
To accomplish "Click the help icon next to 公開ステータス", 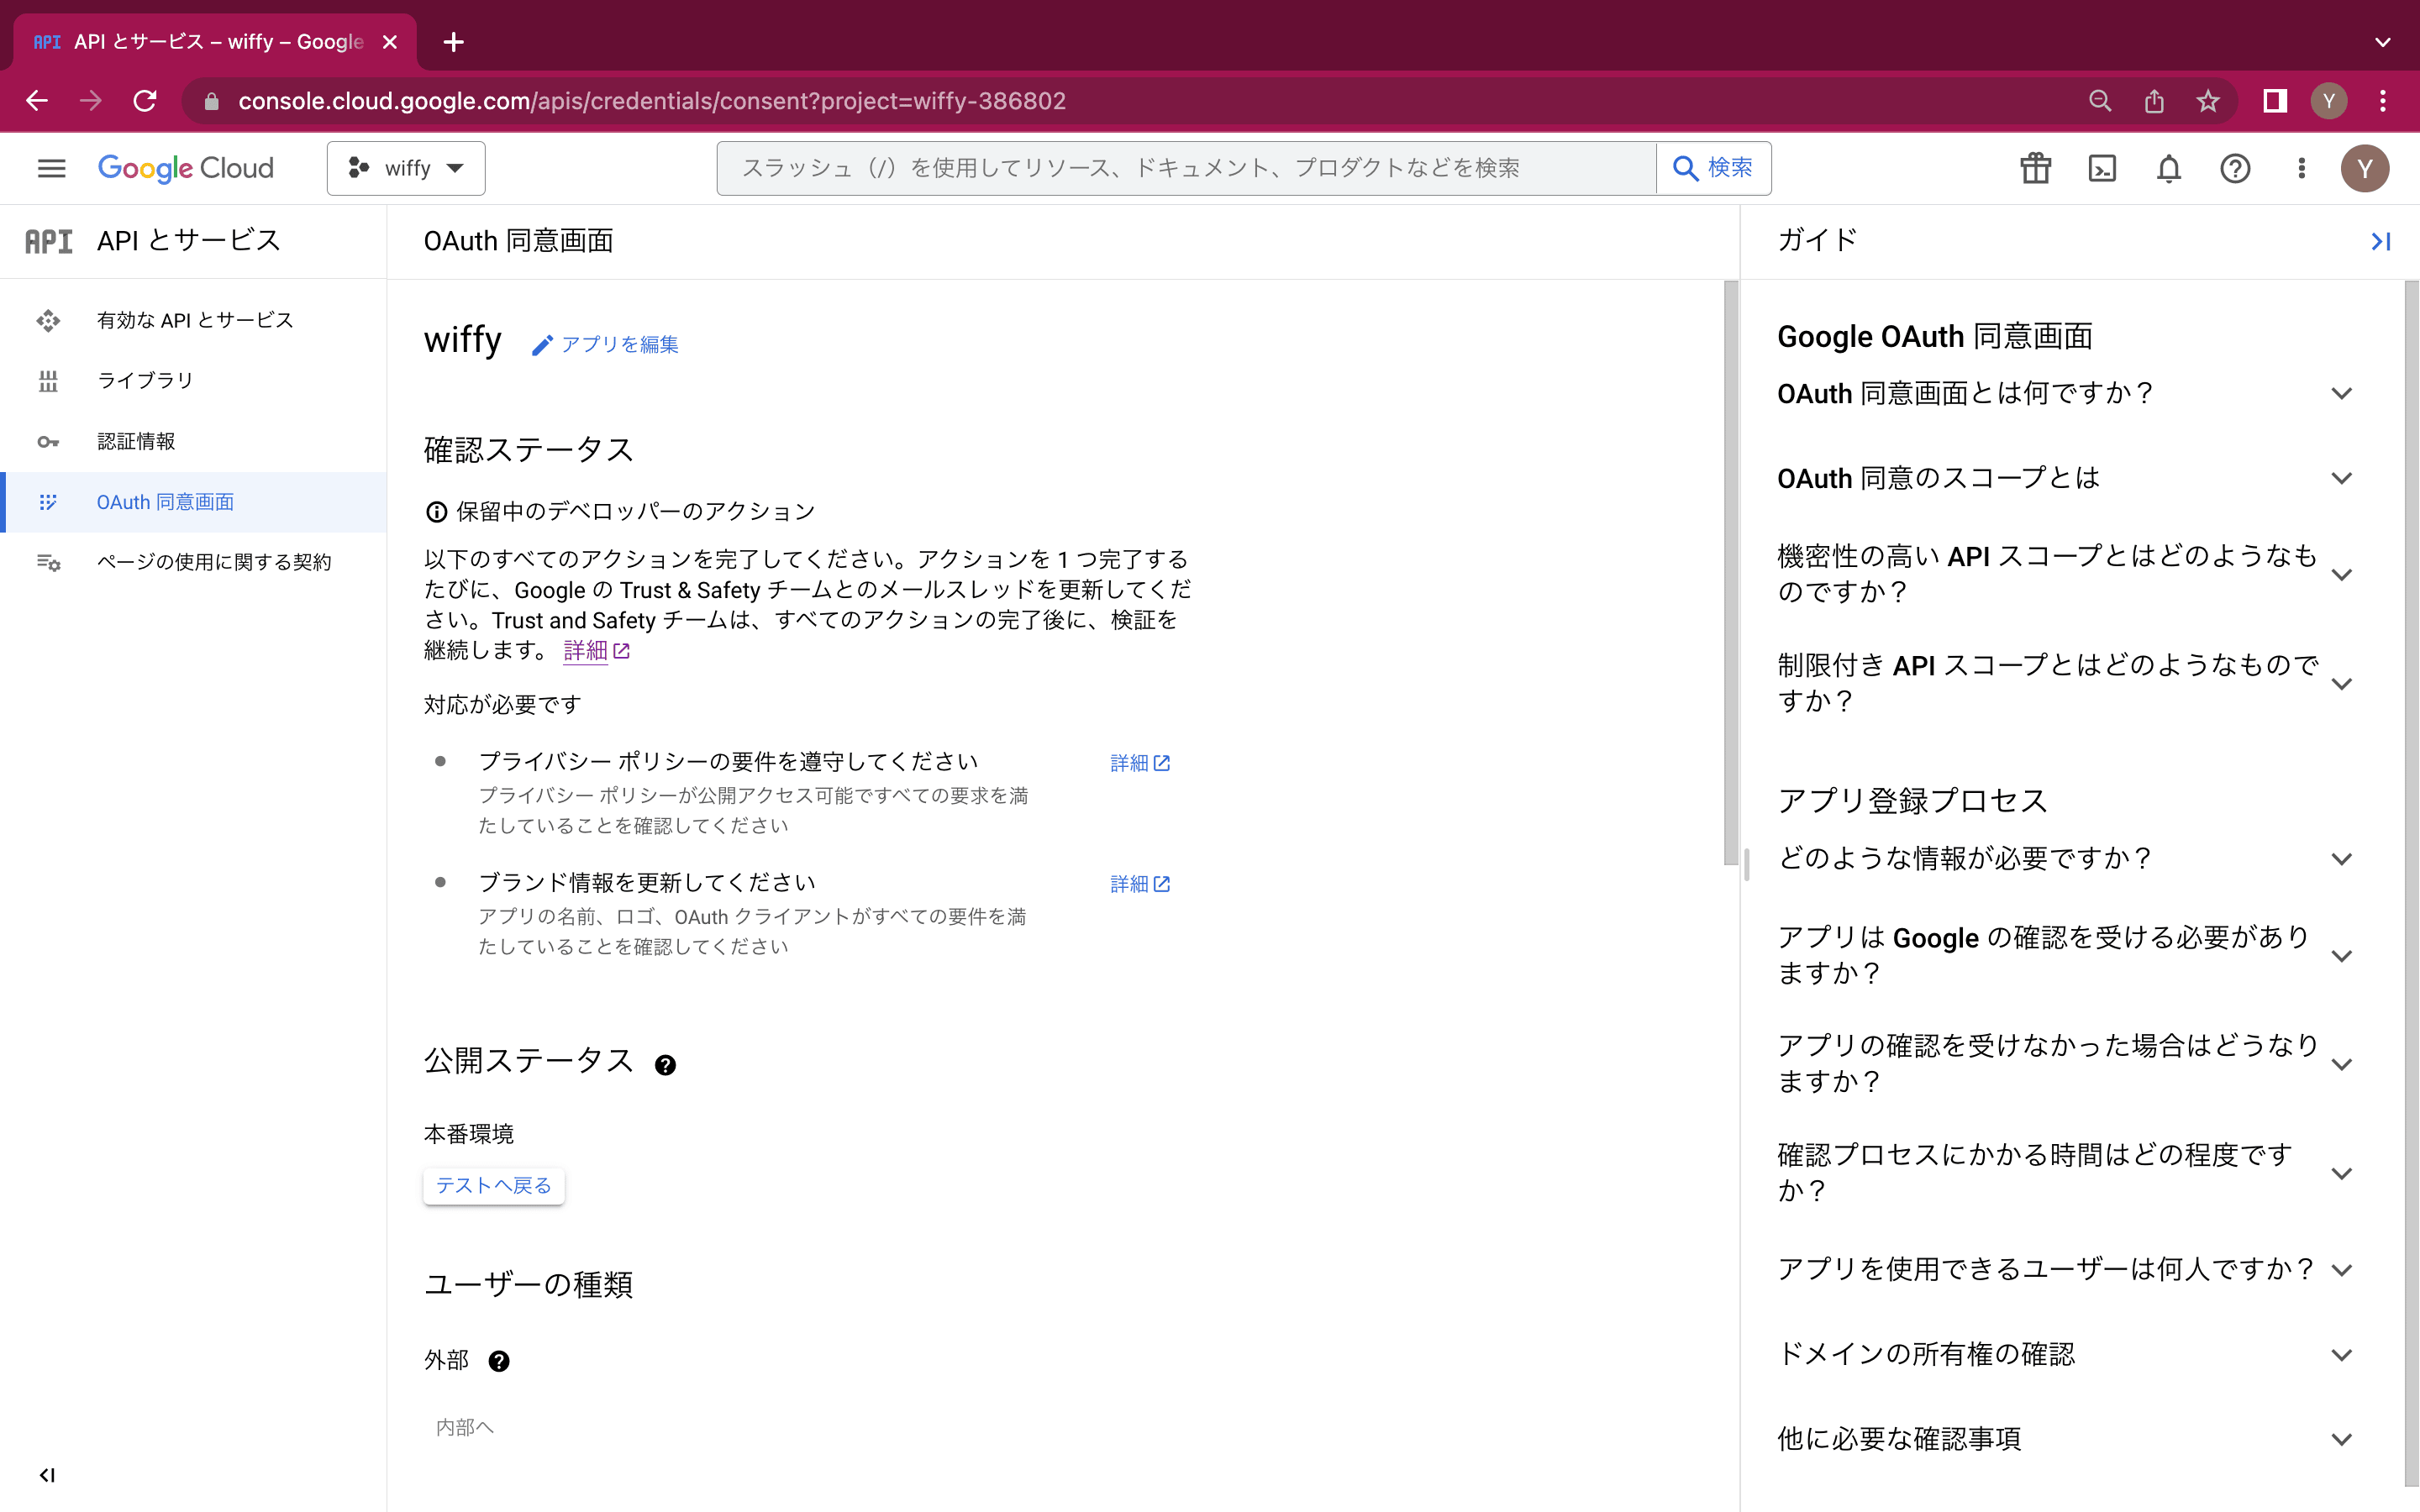I will click(665, 1065).
